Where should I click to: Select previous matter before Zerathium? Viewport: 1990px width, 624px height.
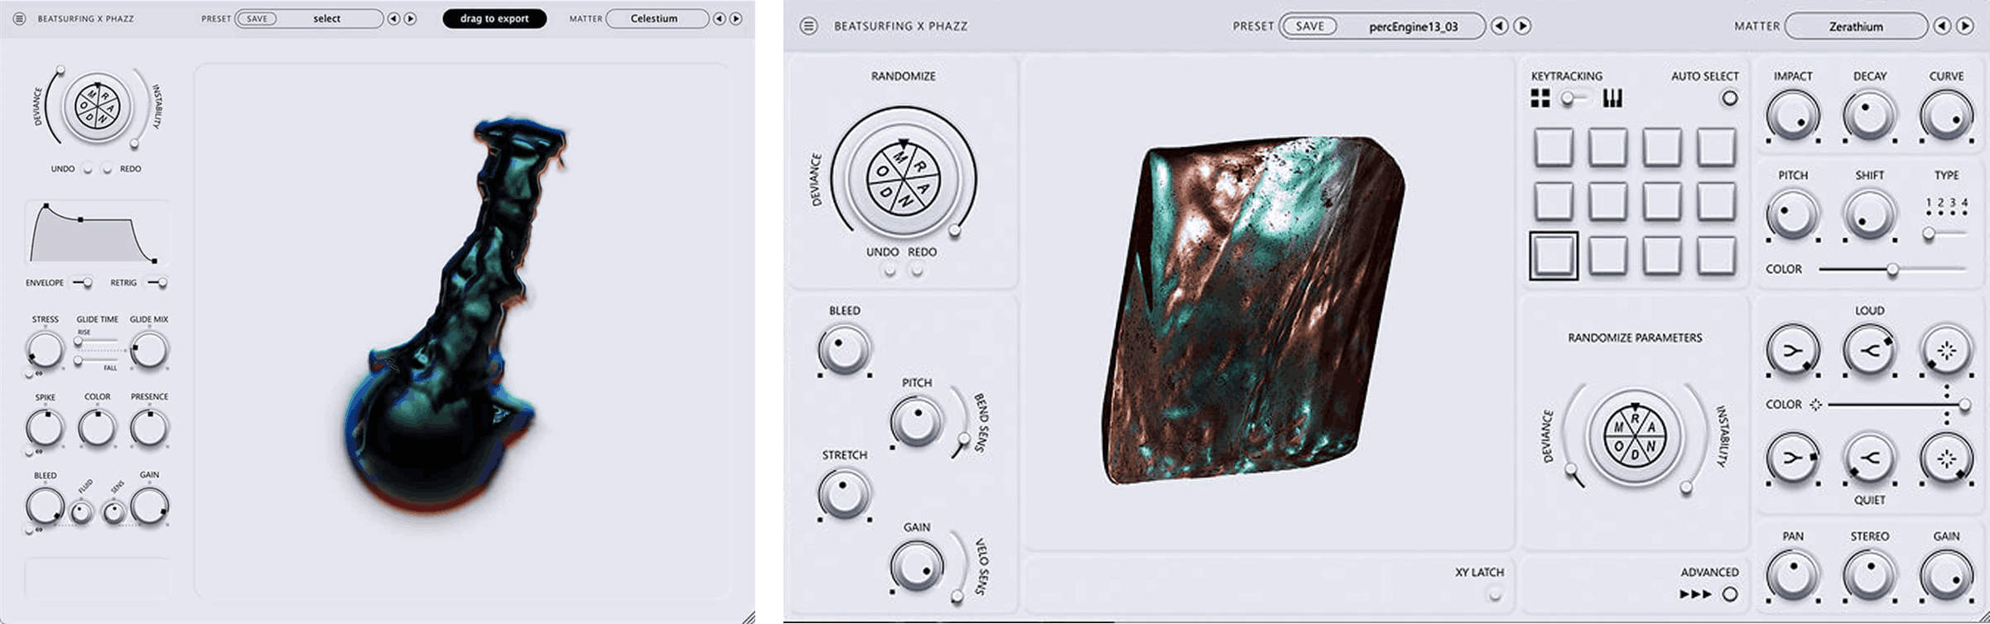[1942, 26]
